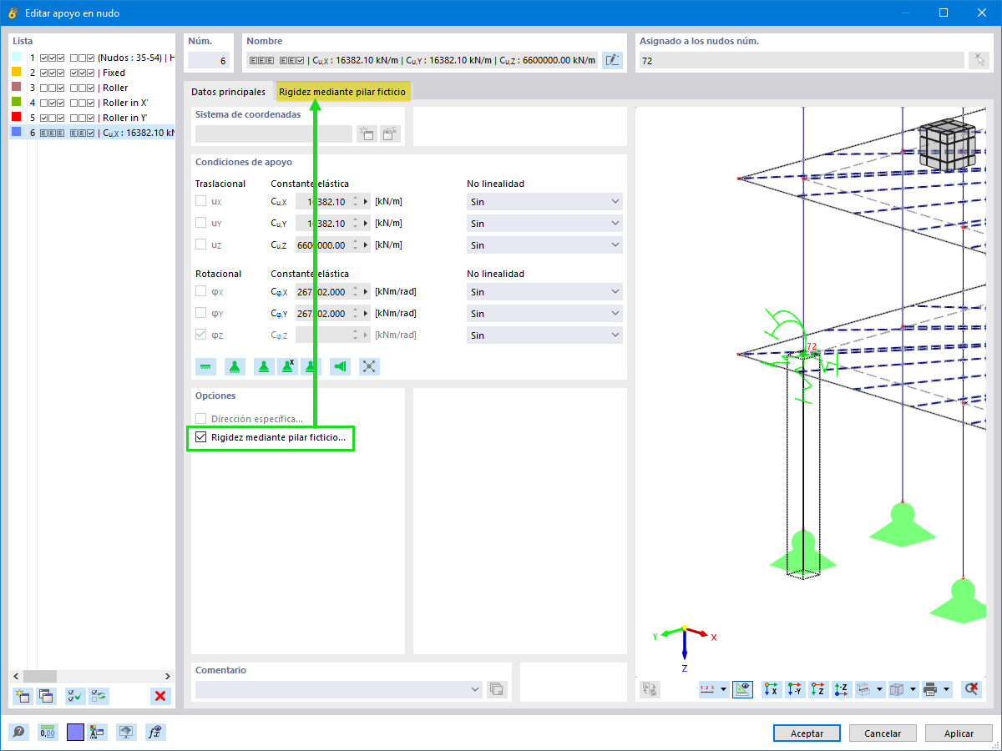
Task: Click the pick node cursor icon next to 72
Action: tap(979, 60)
